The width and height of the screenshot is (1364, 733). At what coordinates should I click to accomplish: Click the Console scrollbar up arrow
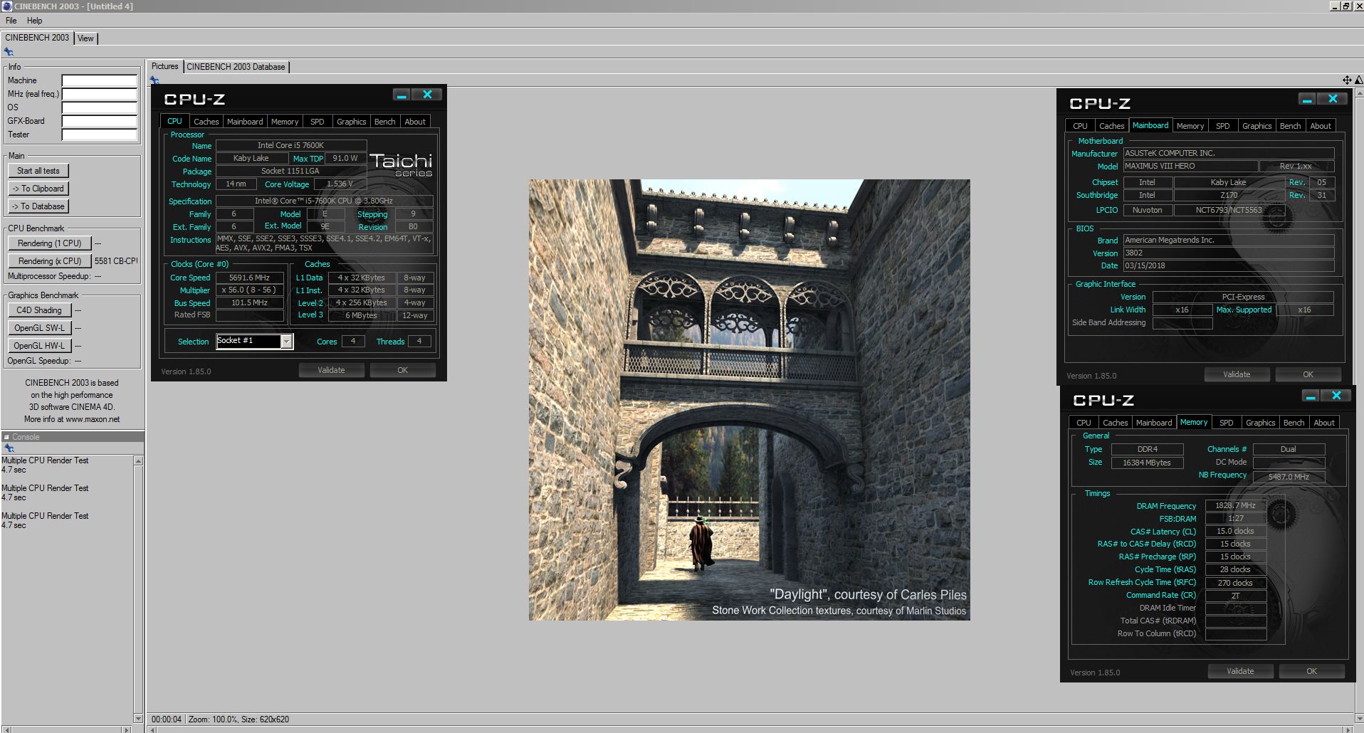pos(138,461)
